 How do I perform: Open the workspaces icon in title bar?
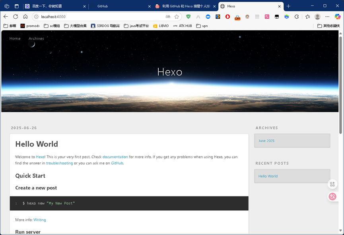click(x=7, y=6)
